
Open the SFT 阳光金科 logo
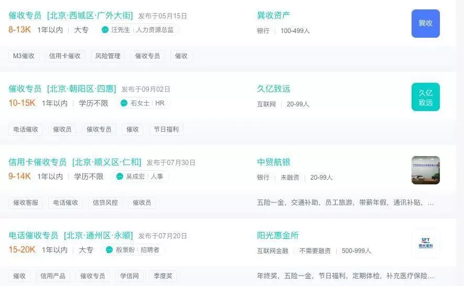coord(426,244)
